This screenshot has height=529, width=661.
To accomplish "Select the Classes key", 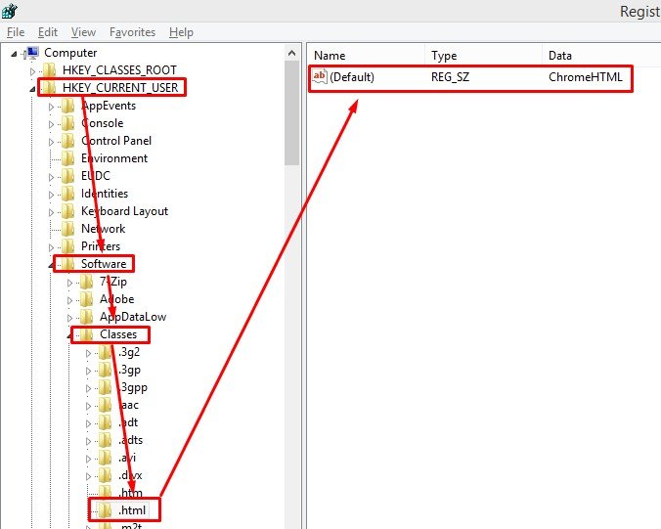I will coord(118,334).
